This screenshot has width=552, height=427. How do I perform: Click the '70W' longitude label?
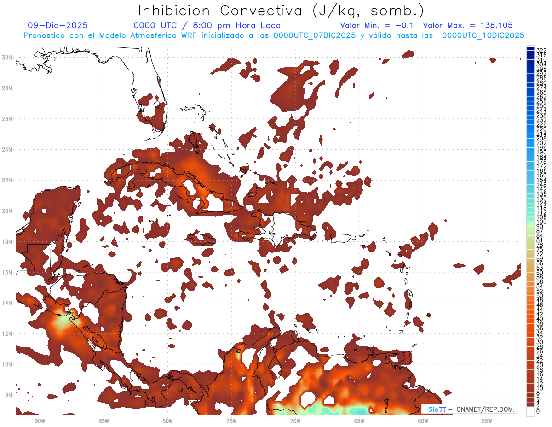(x=295, y=421)
